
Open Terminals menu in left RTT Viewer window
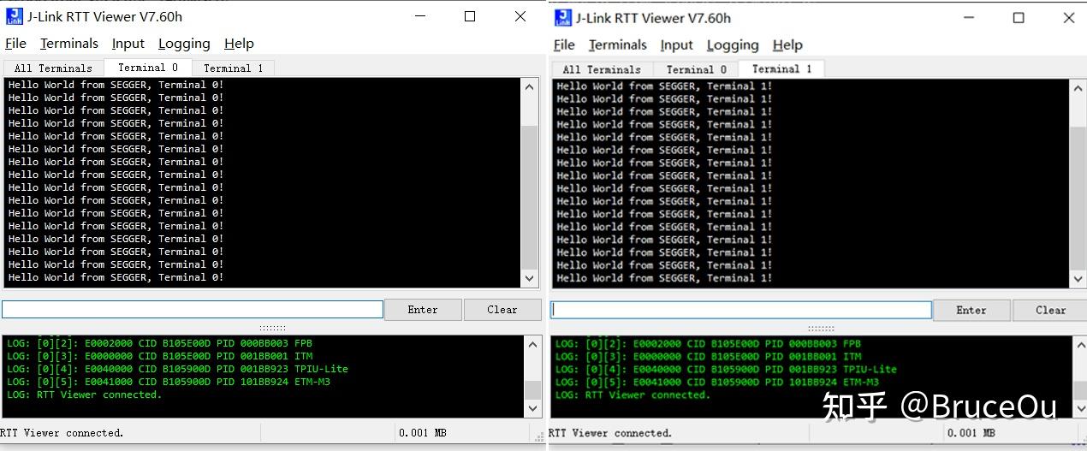pos(69,44)
